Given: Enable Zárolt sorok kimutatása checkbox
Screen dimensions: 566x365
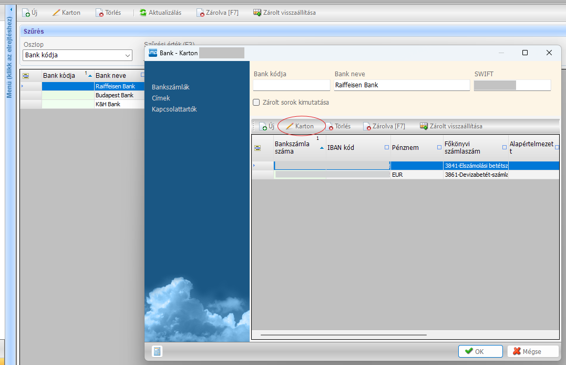Looking at the screenshot, I should pos(256,103).
